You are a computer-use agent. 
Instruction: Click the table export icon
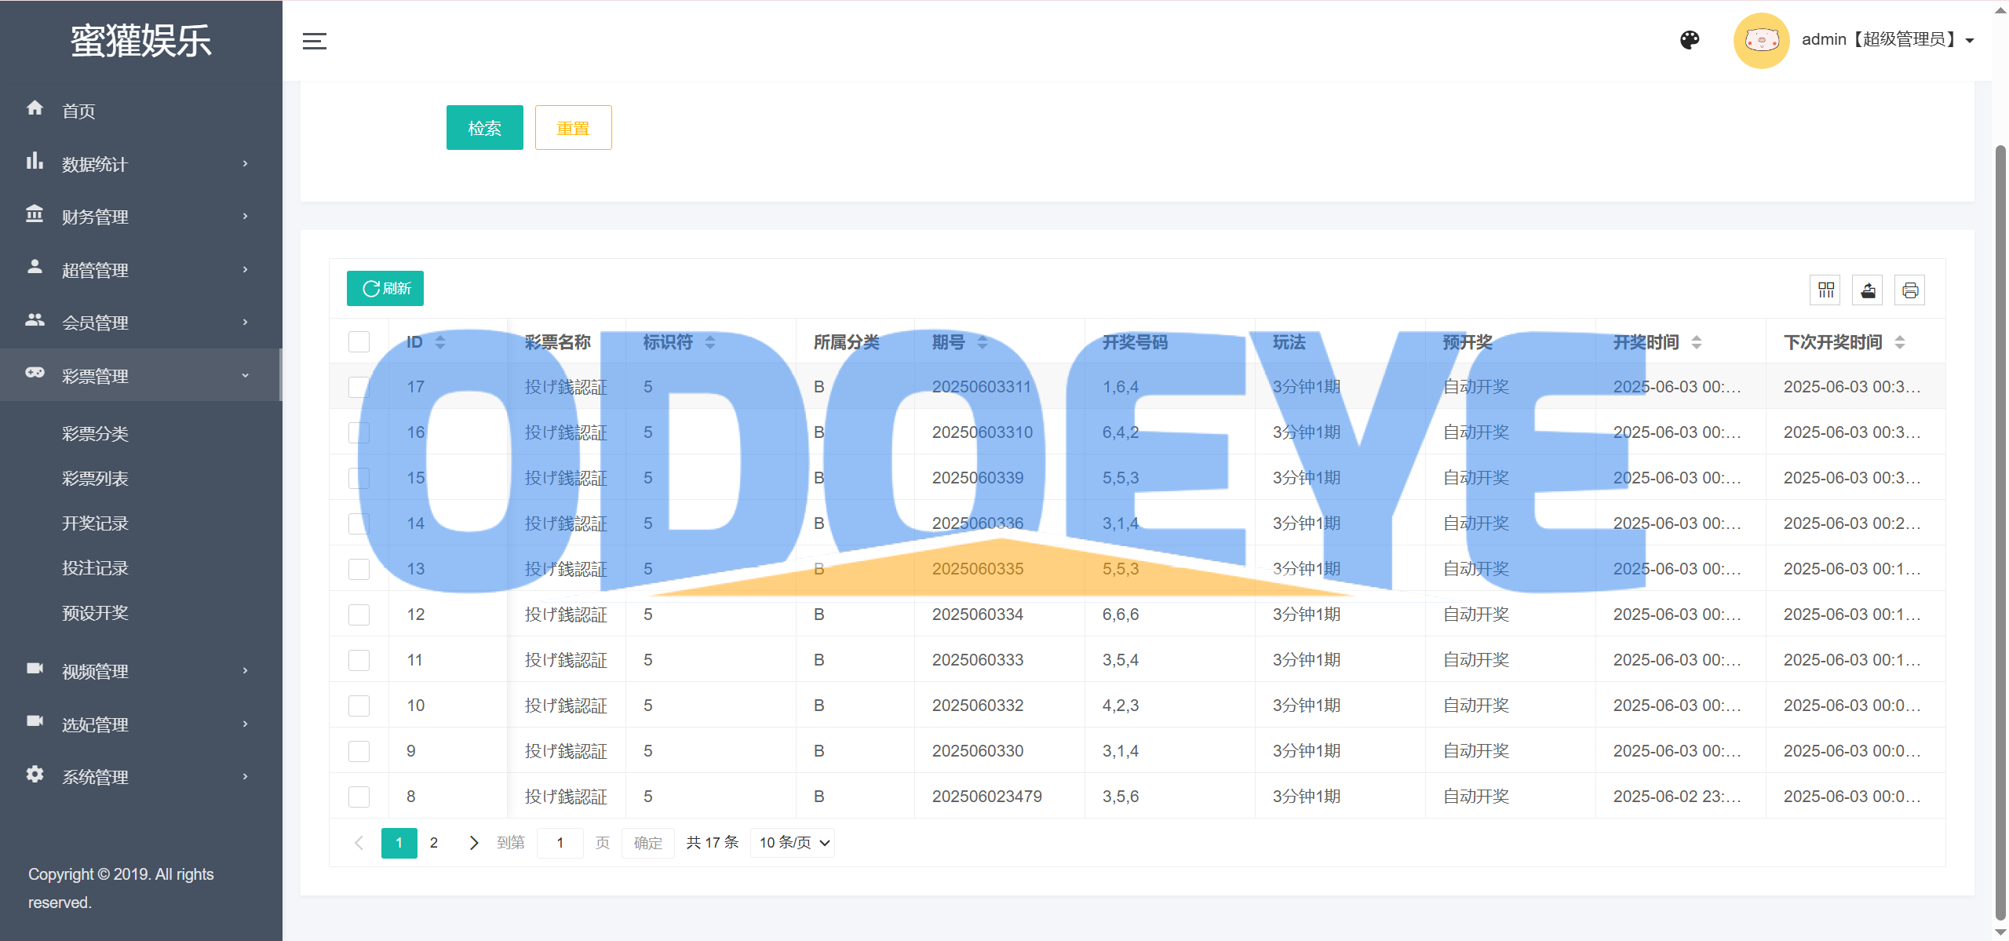click(x=1868, y=290)
